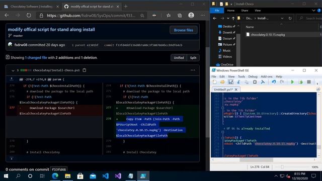The width and height of the screenshot is (322, 181).
Task: Stop operation in PowerShell ISE toolbar
Action: [308, 82]
